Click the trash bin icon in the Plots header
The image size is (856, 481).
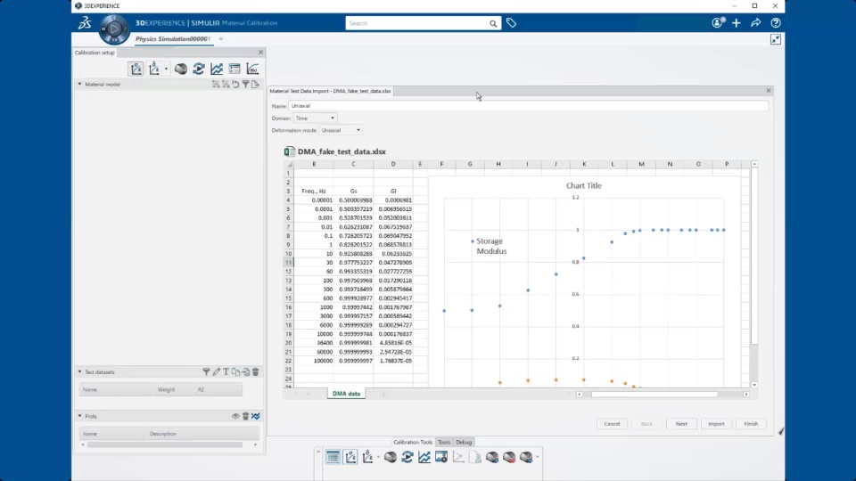246,416
